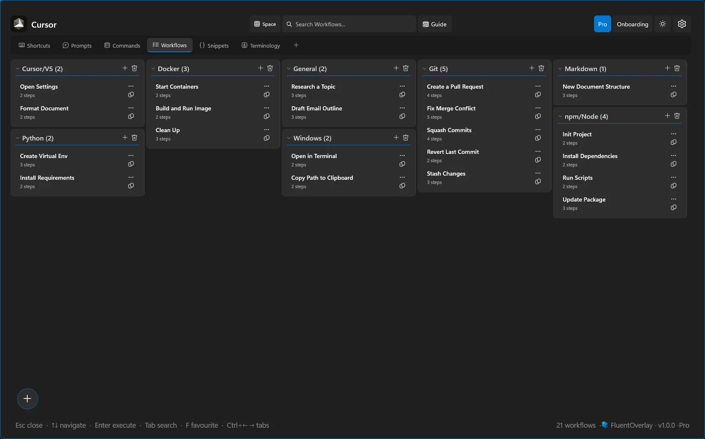The width and height of the screenshot is (705, 439).
Task: Add a new workflow to the Git category
Action: pos(531,68)
